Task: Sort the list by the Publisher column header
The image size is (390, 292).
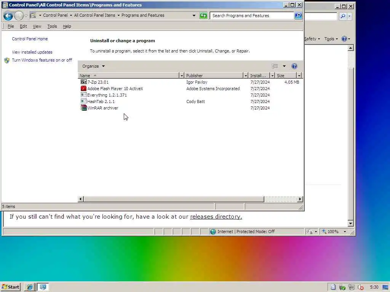Action: pyautogui.click(x=214, y=76)
